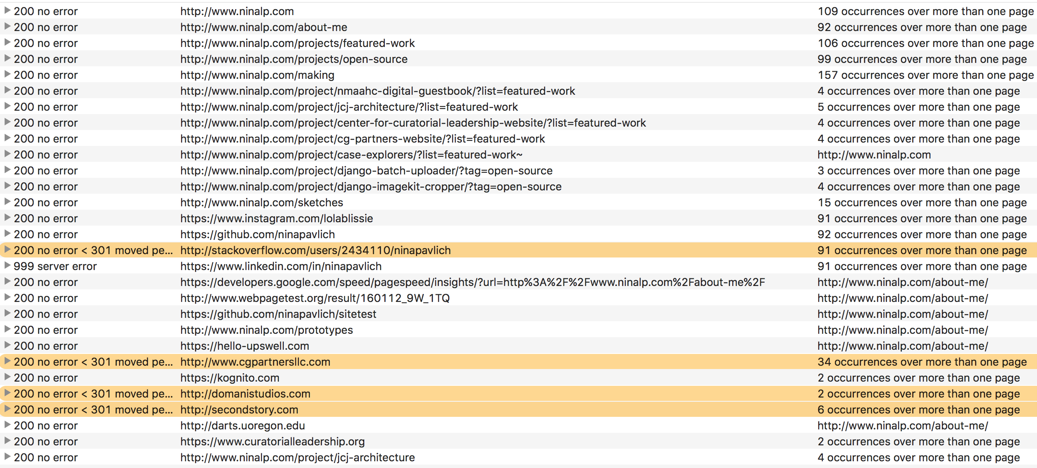Expand the nmaahc-digital-guestbook row triangle

pos(7,90)
